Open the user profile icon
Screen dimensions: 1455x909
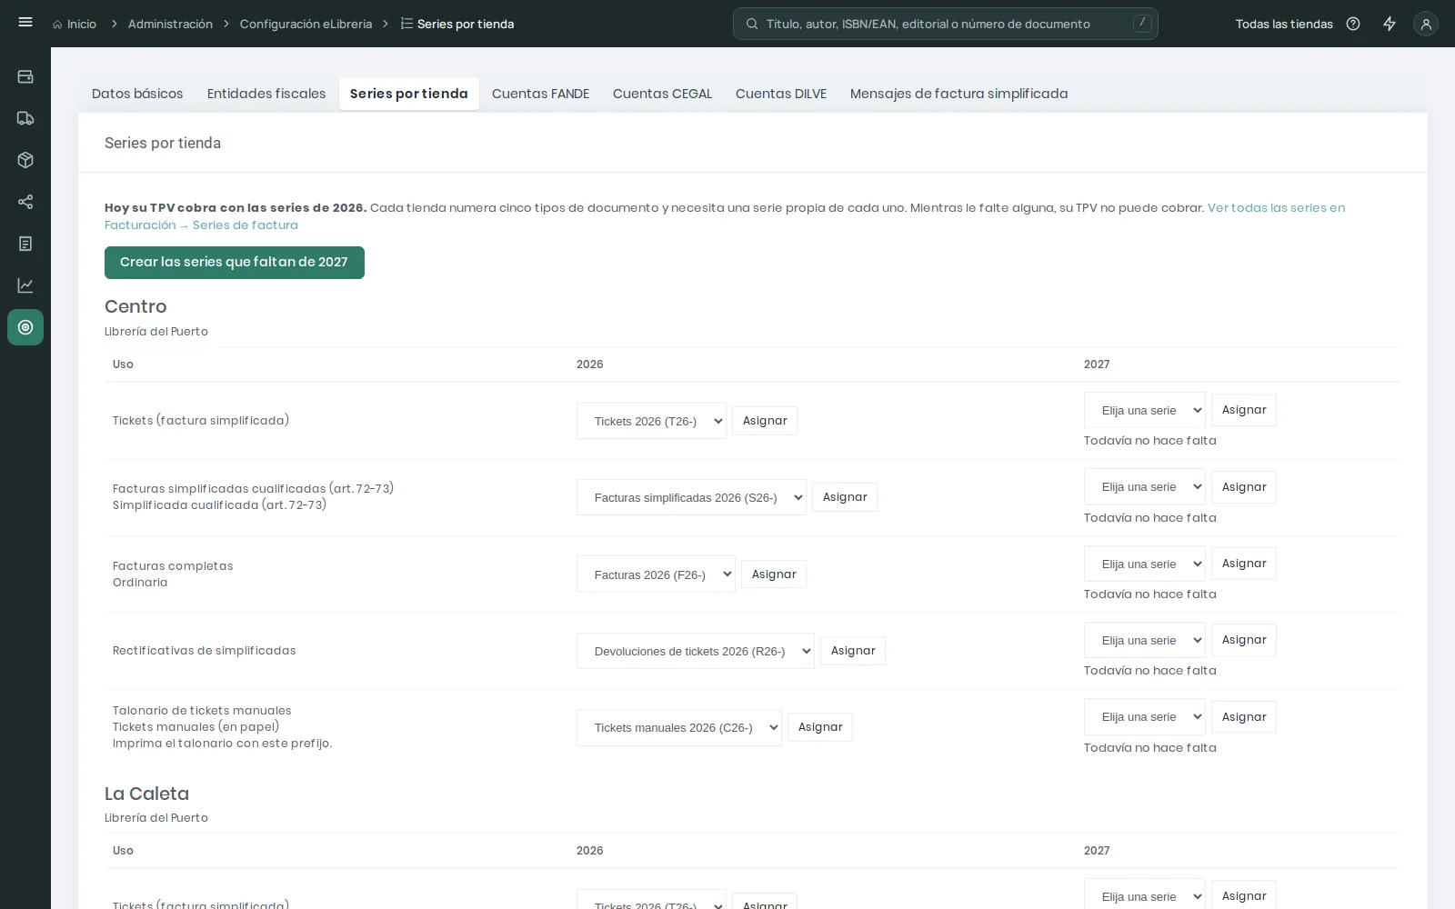[x=1426, y=24]
